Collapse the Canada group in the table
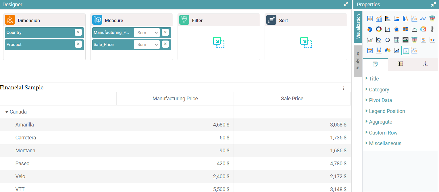This screenshot has width=439, height=192. 6,112
